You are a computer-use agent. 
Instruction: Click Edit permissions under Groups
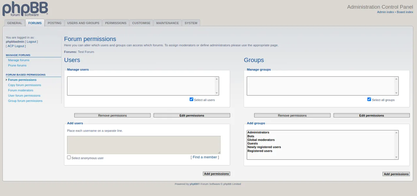(x=372, y=115)
